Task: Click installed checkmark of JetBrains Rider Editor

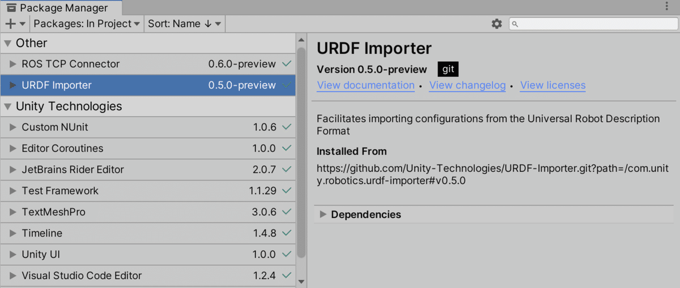Action: click(287, 169)
